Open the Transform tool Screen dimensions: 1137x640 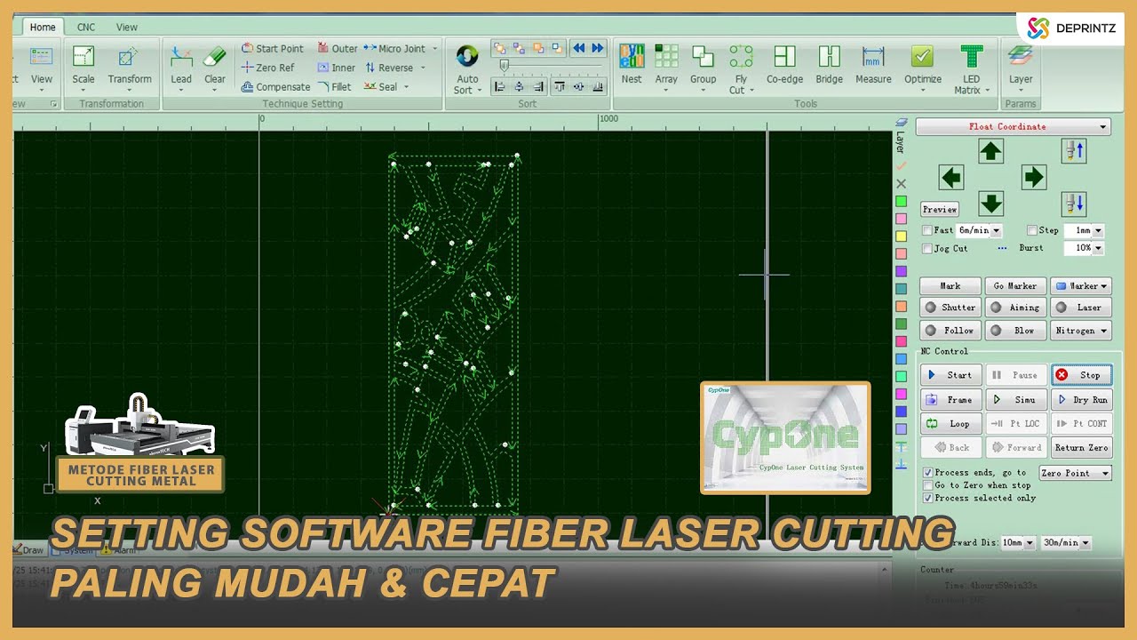pyautogui.click(x=130, y=67)
